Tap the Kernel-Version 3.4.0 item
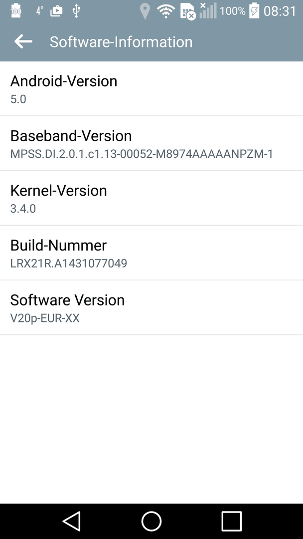This screenshot has height=539, width=303. (151, 198)
